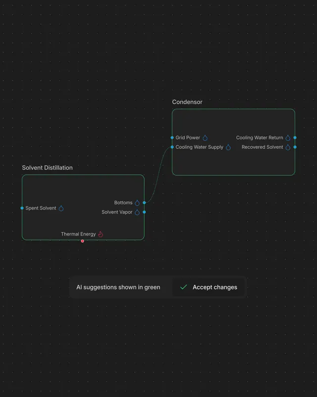Click the droplet icon next to Cooling Water Return
Image resolution: width=317 pixels, height=397 pixels.
click(288, 138)
